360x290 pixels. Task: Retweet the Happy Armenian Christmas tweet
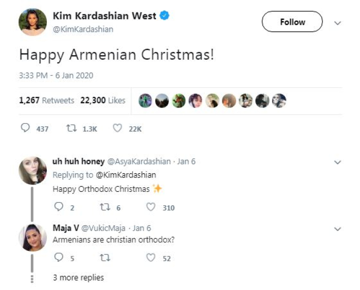(71, 129)
